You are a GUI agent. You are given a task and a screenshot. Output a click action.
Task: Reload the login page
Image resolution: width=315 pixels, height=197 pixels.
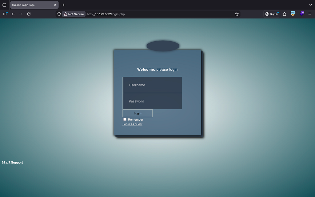click(x=29, y=14)
